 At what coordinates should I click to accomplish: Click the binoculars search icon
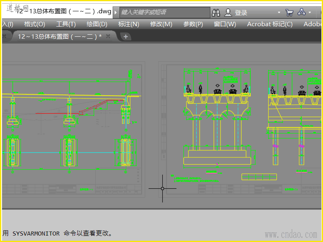pyautogui.click(x=216, y=13)
